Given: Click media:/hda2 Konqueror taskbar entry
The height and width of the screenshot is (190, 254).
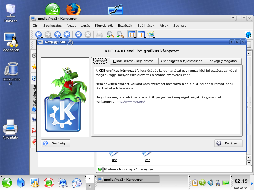Looking at the screenshot, I should point(128,179).
